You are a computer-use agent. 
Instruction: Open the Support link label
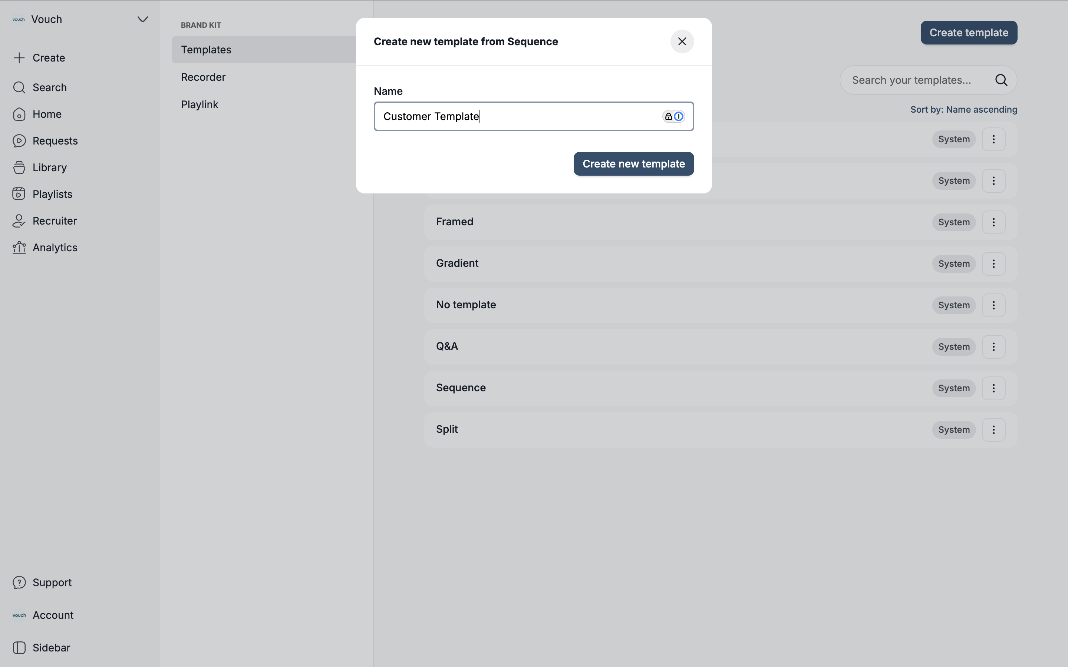click(52, 583)
